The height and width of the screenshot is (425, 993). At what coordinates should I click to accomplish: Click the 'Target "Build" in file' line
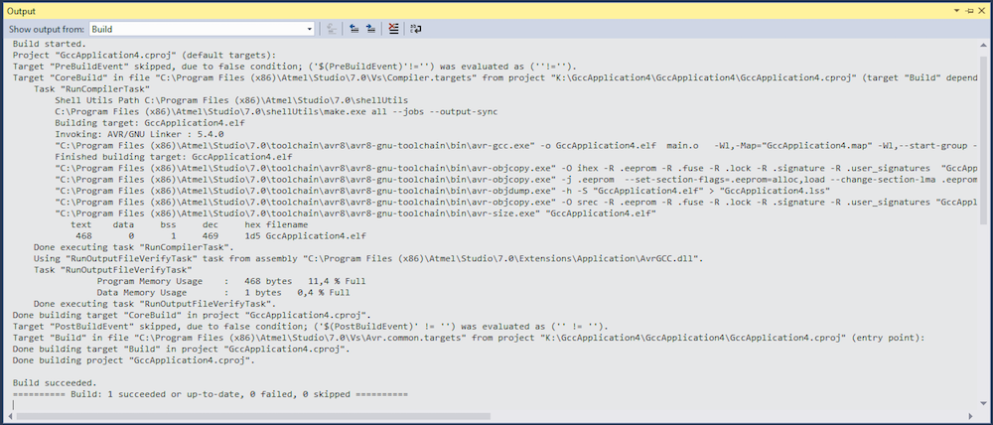pos(470,338)
